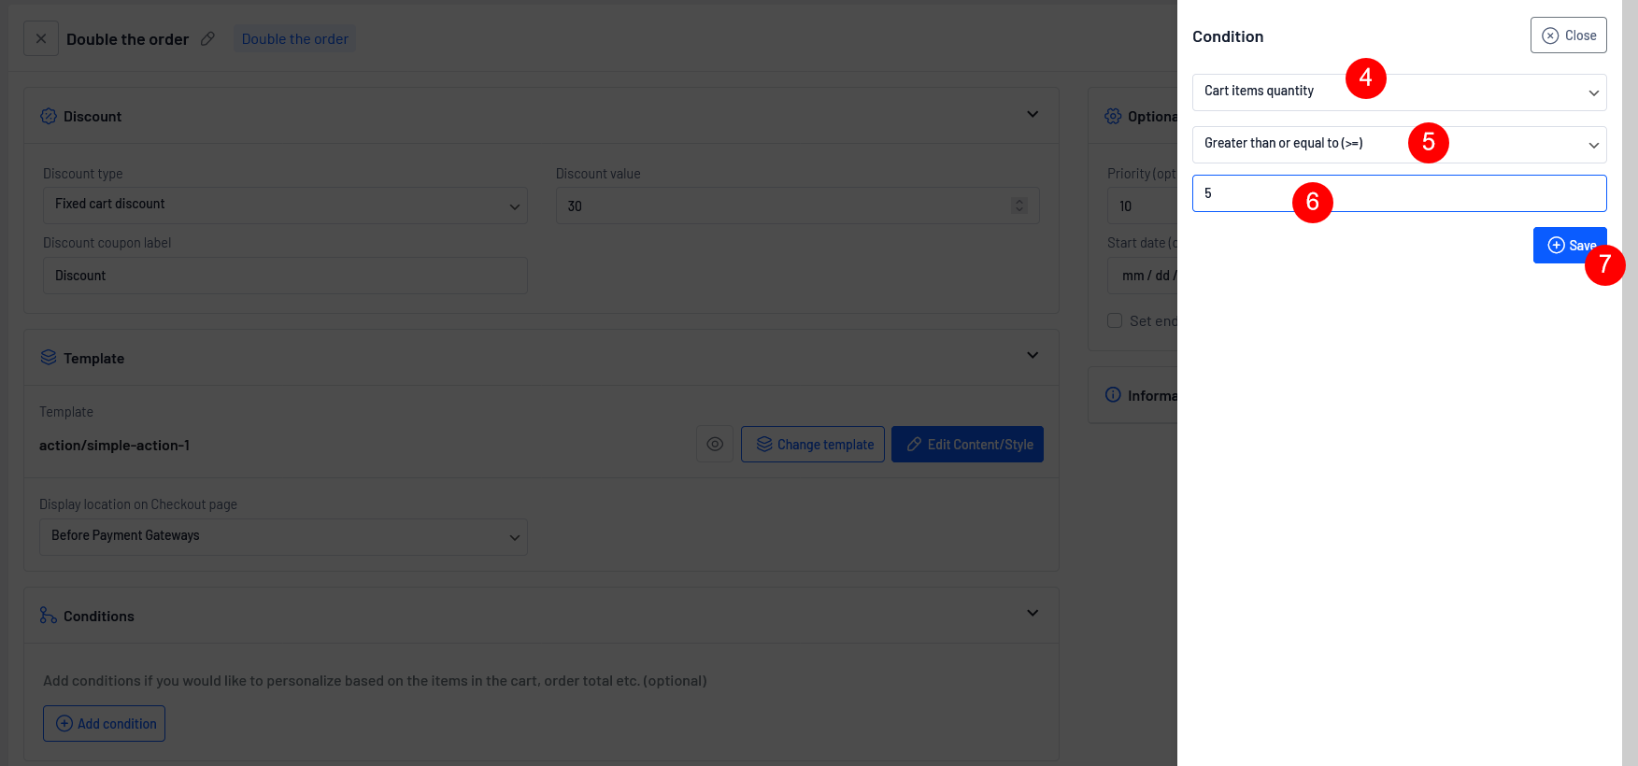Open the Before Payment Gateways location dropdown
Screen dimensions: 1638x766
click(x=283, y=537)
